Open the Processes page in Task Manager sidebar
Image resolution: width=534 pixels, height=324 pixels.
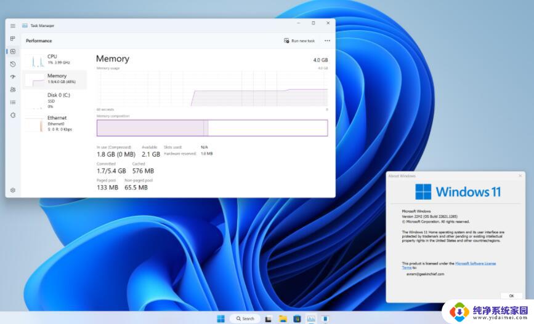[x=12, y=38]
